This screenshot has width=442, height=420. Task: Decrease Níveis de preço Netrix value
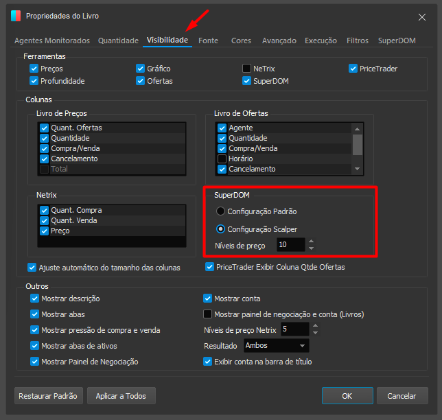tap(315, 333)
